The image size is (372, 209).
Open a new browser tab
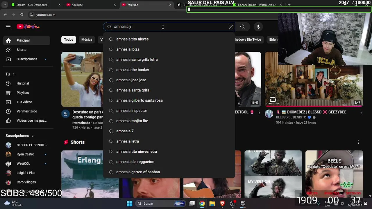(x=289, y=5)
